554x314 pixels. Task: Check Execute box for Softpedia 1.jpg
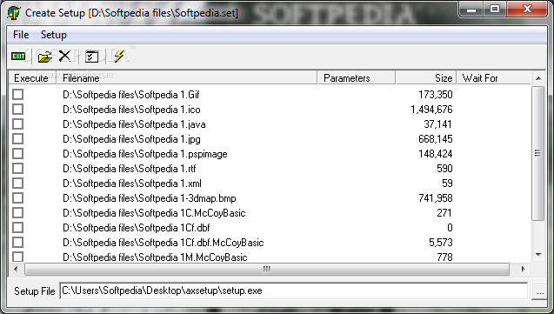18,139
